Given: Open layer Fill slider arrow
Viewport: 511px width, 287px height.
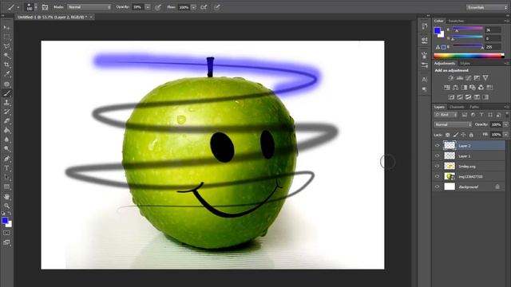Looking at the screenshot, I should tap(505, 135).
